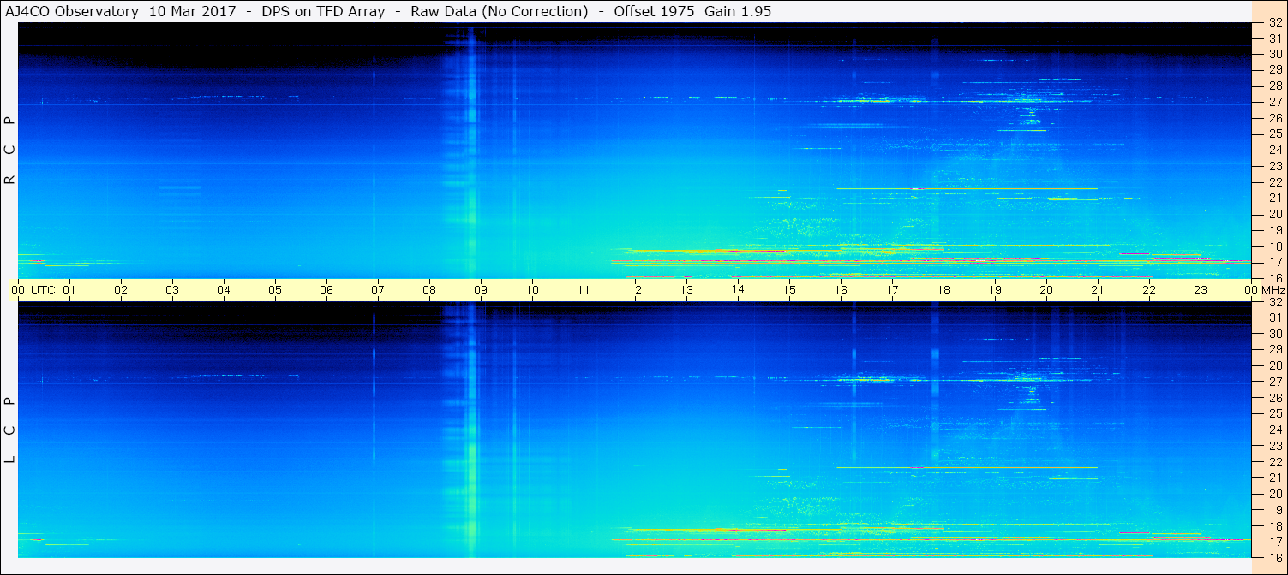The image size is (1288, 575).
Task: Click the 20 MHz label in LCP panel
Action: (x=1274, y=494)
